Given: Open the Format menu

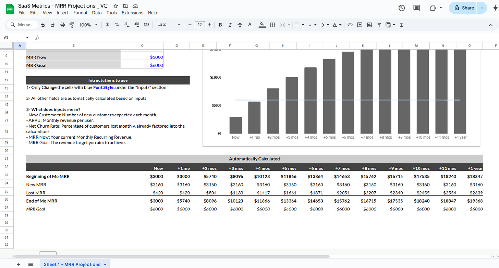Looking at the screenshot, I should (80, 13).
